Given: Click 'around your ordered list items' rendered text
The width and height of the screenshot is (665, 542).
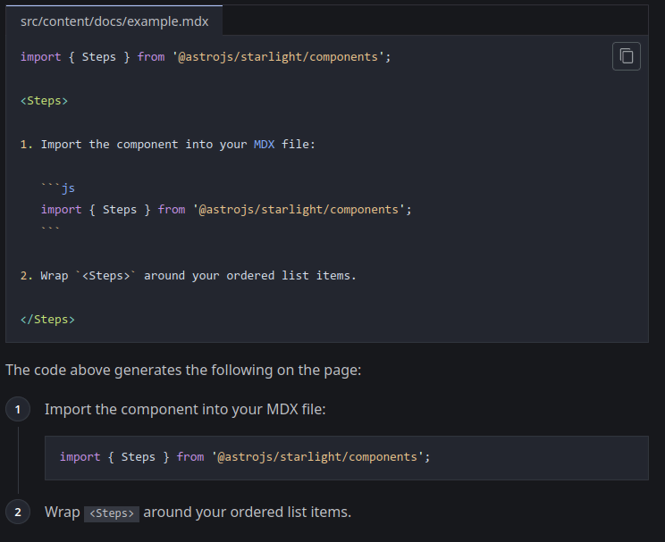Looking at the screenshot, I should (247, 513).
